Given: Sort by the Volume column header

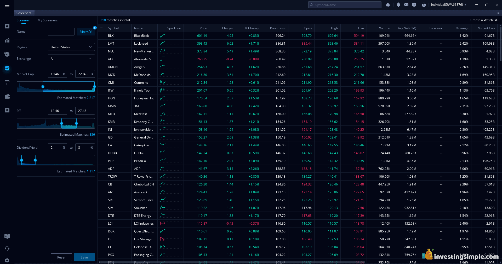Looking at the screenshot, I should [x=384, y=28].
